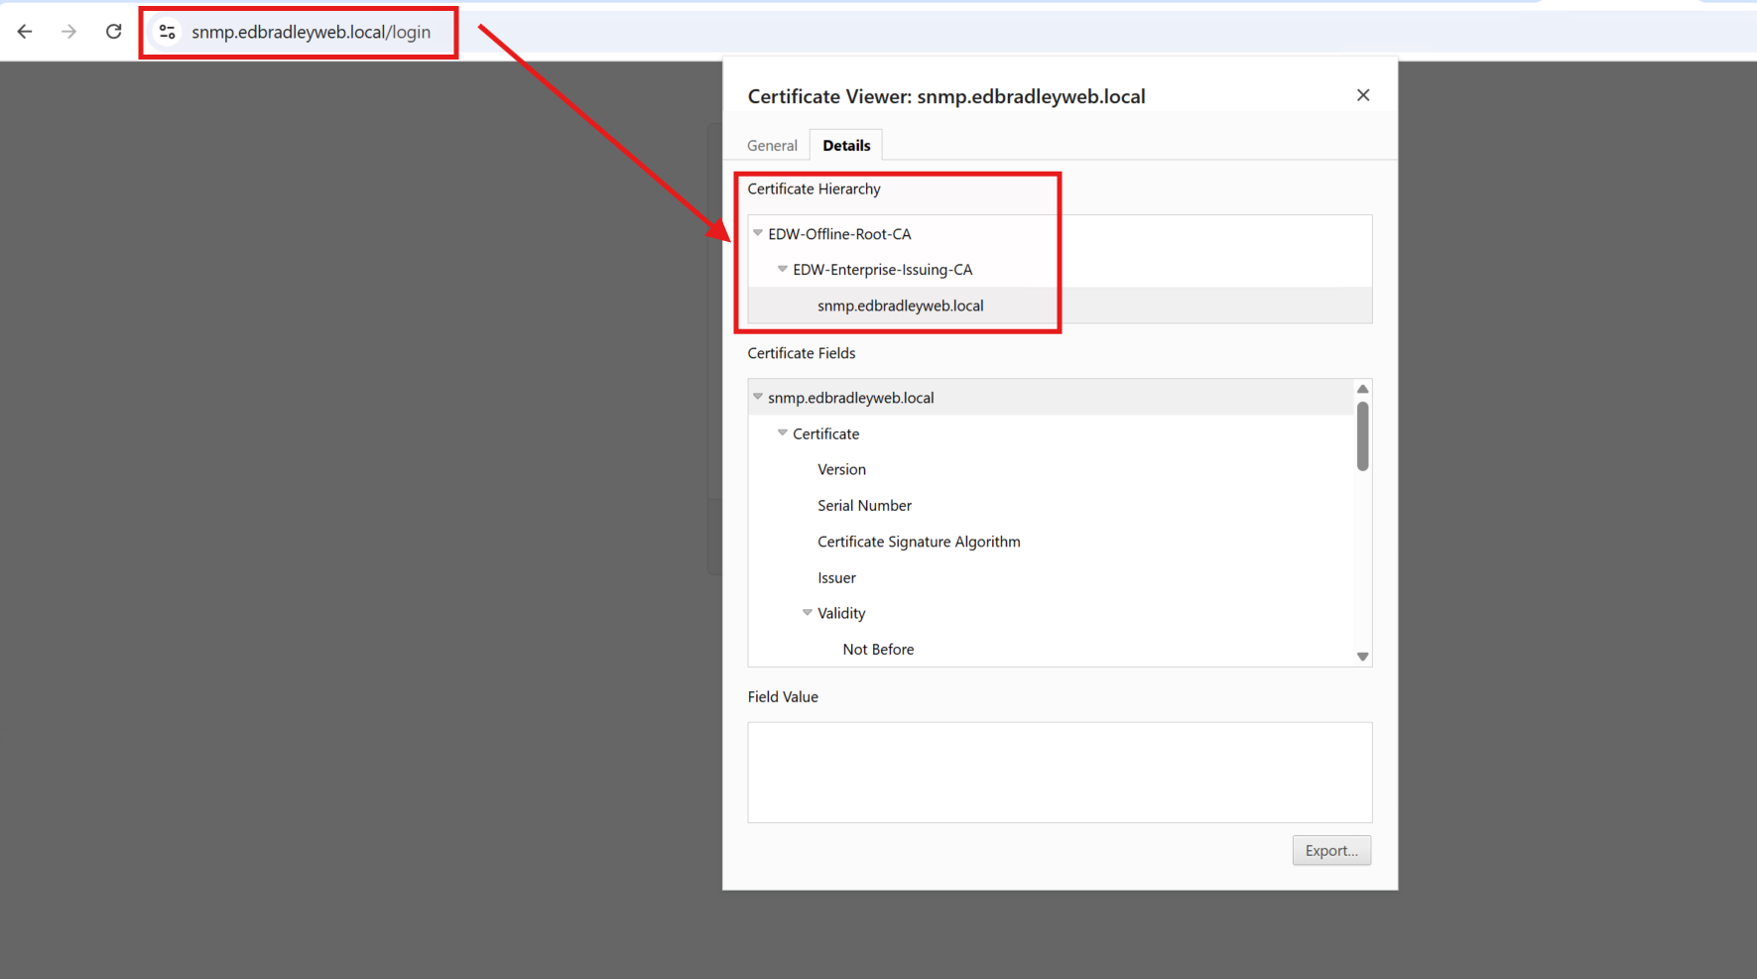The height and width of the screenshot is (979, 1757).
Task: Click the browser forward arrow
Action: pos(68,32)
